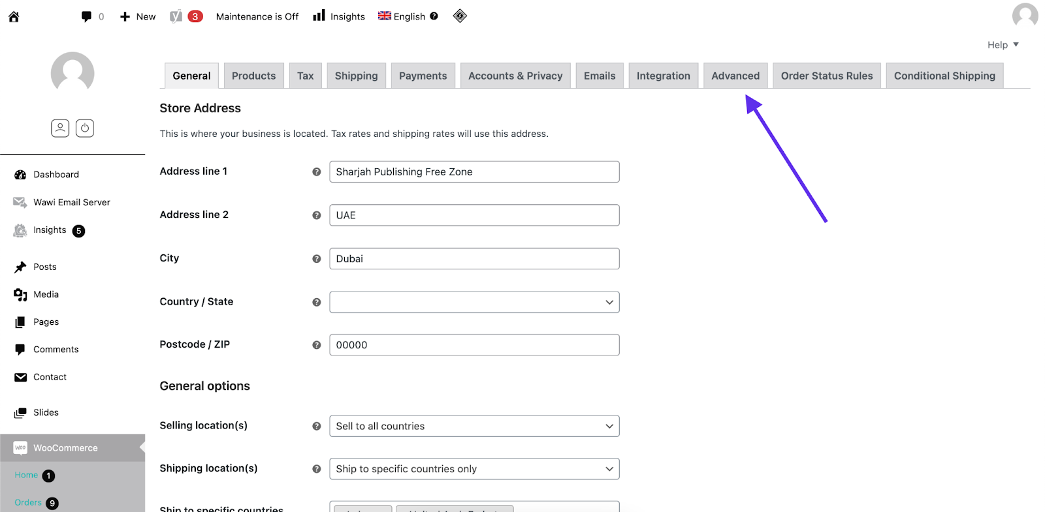Switch to the Conditional Shipping tab
The image size is (1045, 512).
pos(944,76)
